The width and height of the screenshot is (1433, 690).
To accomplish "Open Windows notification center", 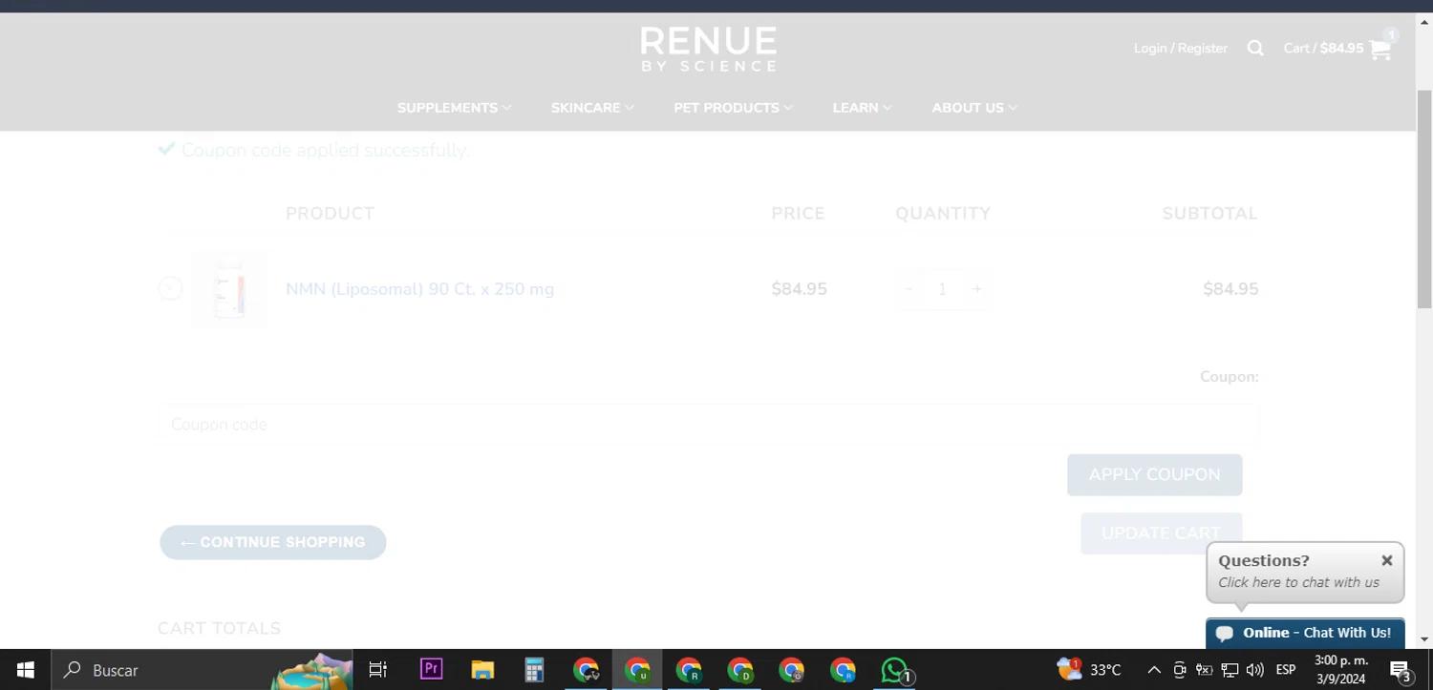I will [x=1401, y=670].
